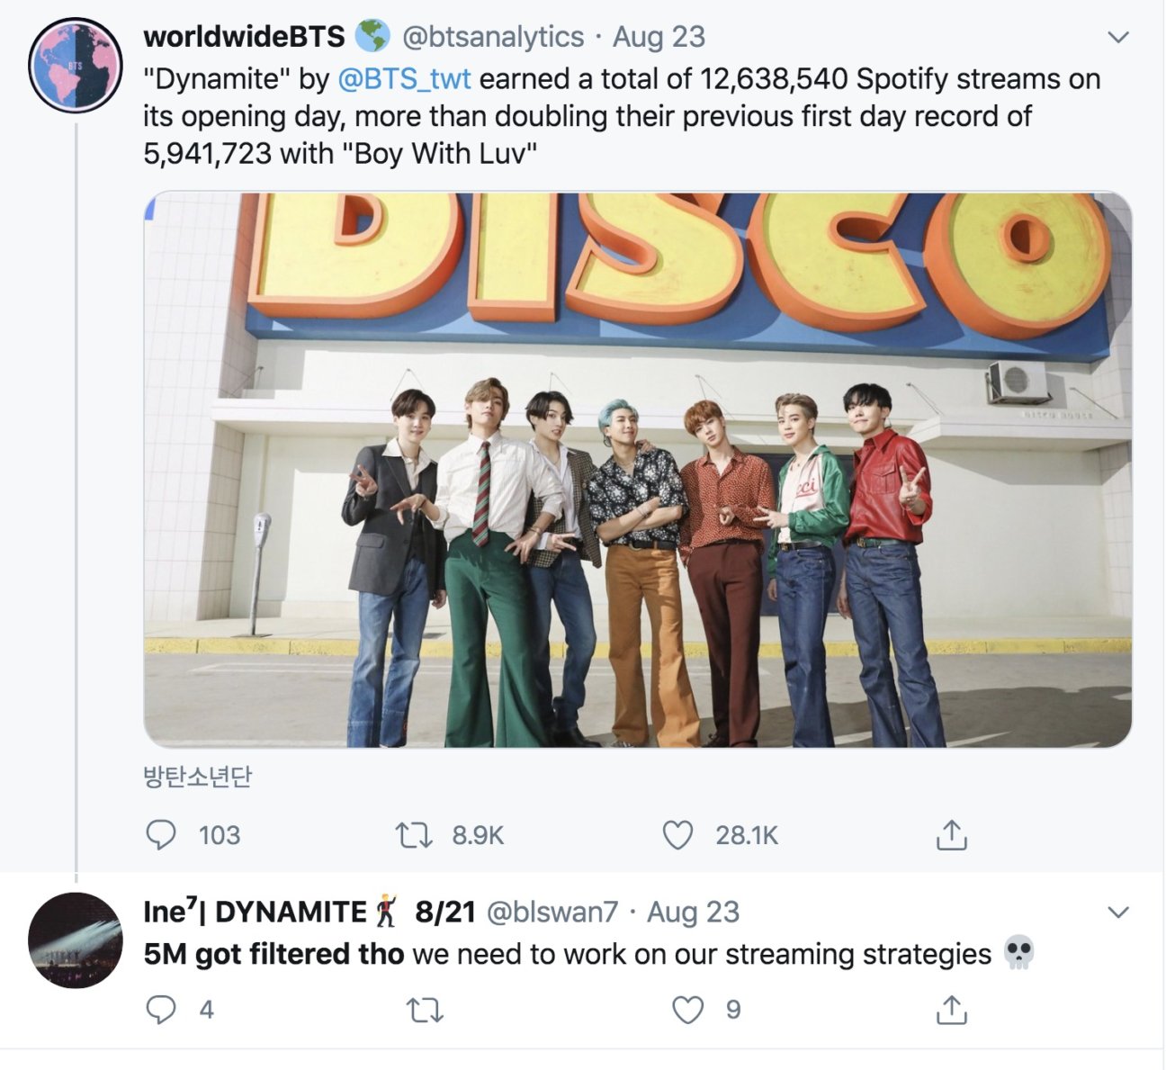Open the options menu on the worldwideBTS tweet
This screenshot has height=1070, width=1166.
[x=1117, y=38]
